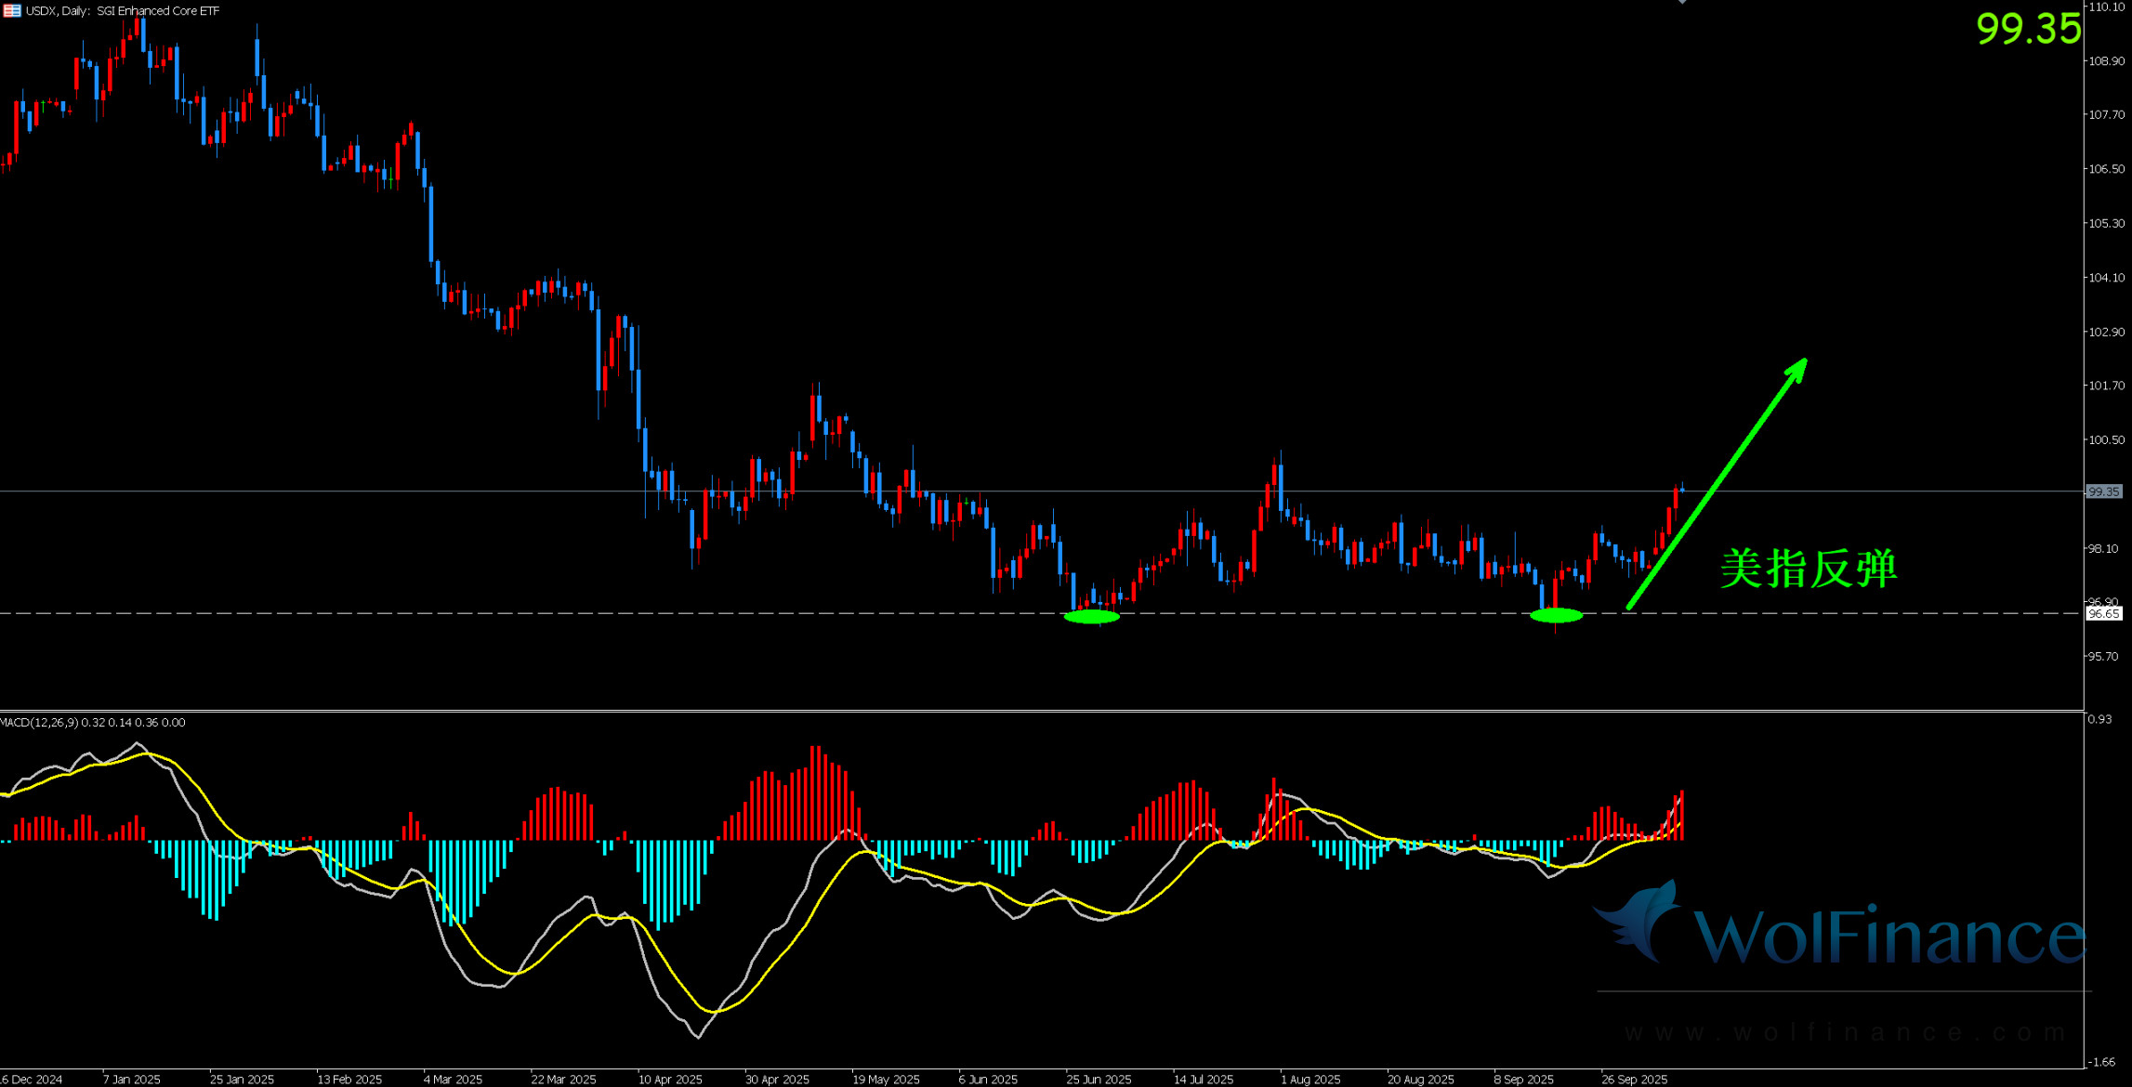Image resolution: width=2132 pixels, height=1087 pixels.
Task: Click the 1 Aug 2025 date label
Action: 1309,1079
